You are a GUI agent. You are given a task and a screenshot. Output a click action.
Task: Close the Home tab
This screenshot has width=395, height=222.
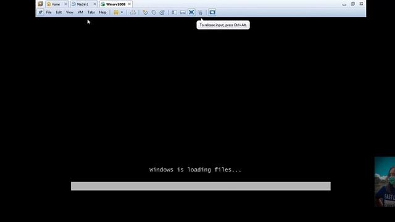click(65, 4)
